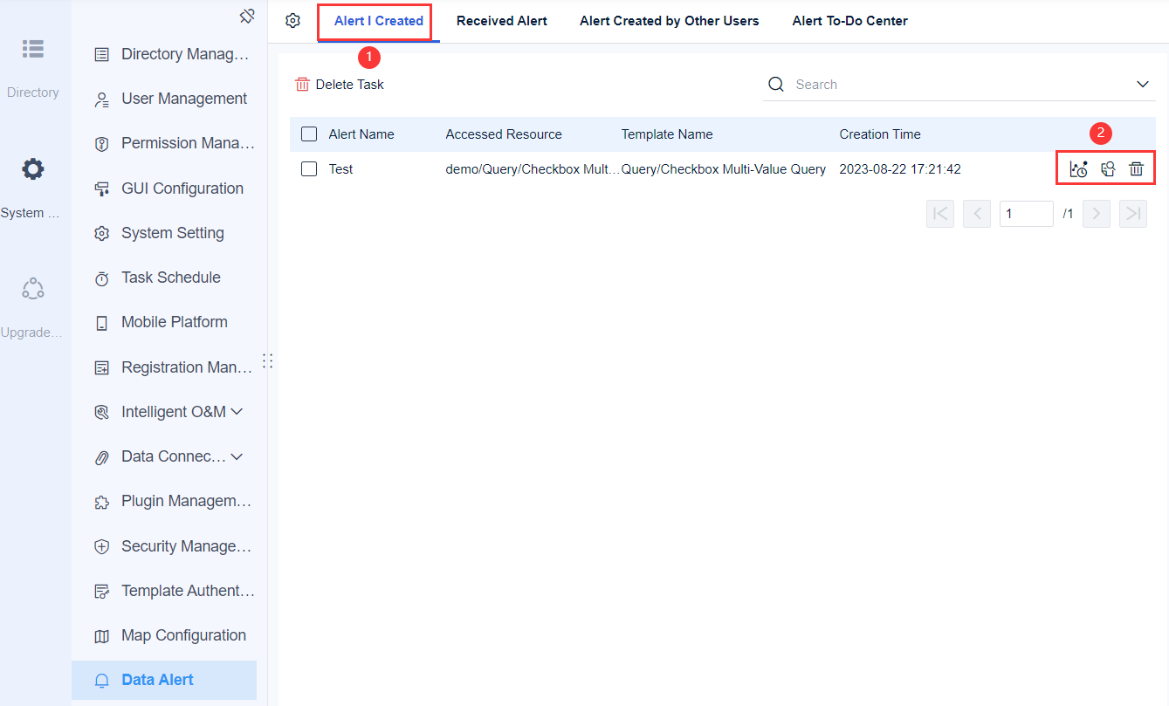Click the search magnifier icon
Image resolution: width=1169 pixels, height=706 pixels.
[776, 85]
